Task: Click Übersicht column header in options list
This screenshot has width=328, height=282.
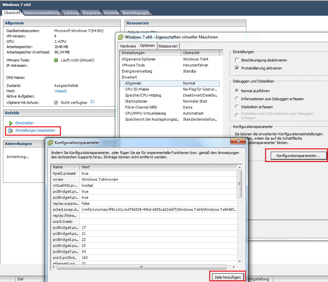Action: (200, 53)
